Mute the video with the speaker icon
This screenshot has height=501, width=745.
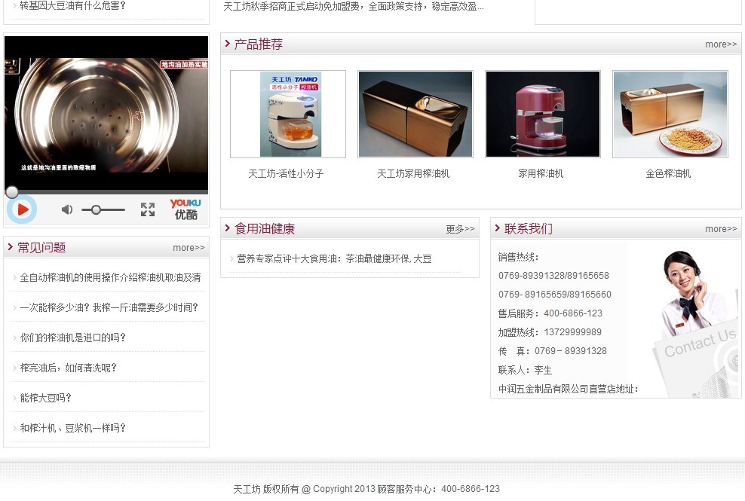point(67,209)
